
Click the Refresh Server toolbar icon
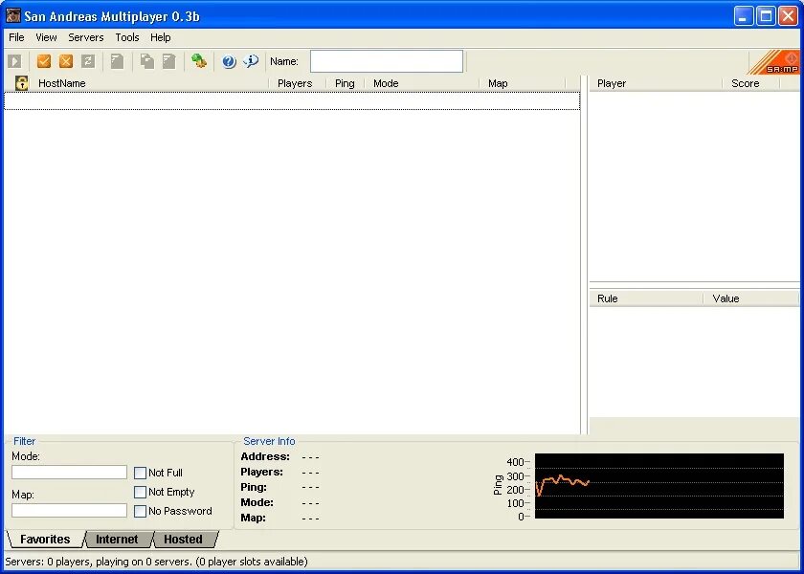coord(88,61)
